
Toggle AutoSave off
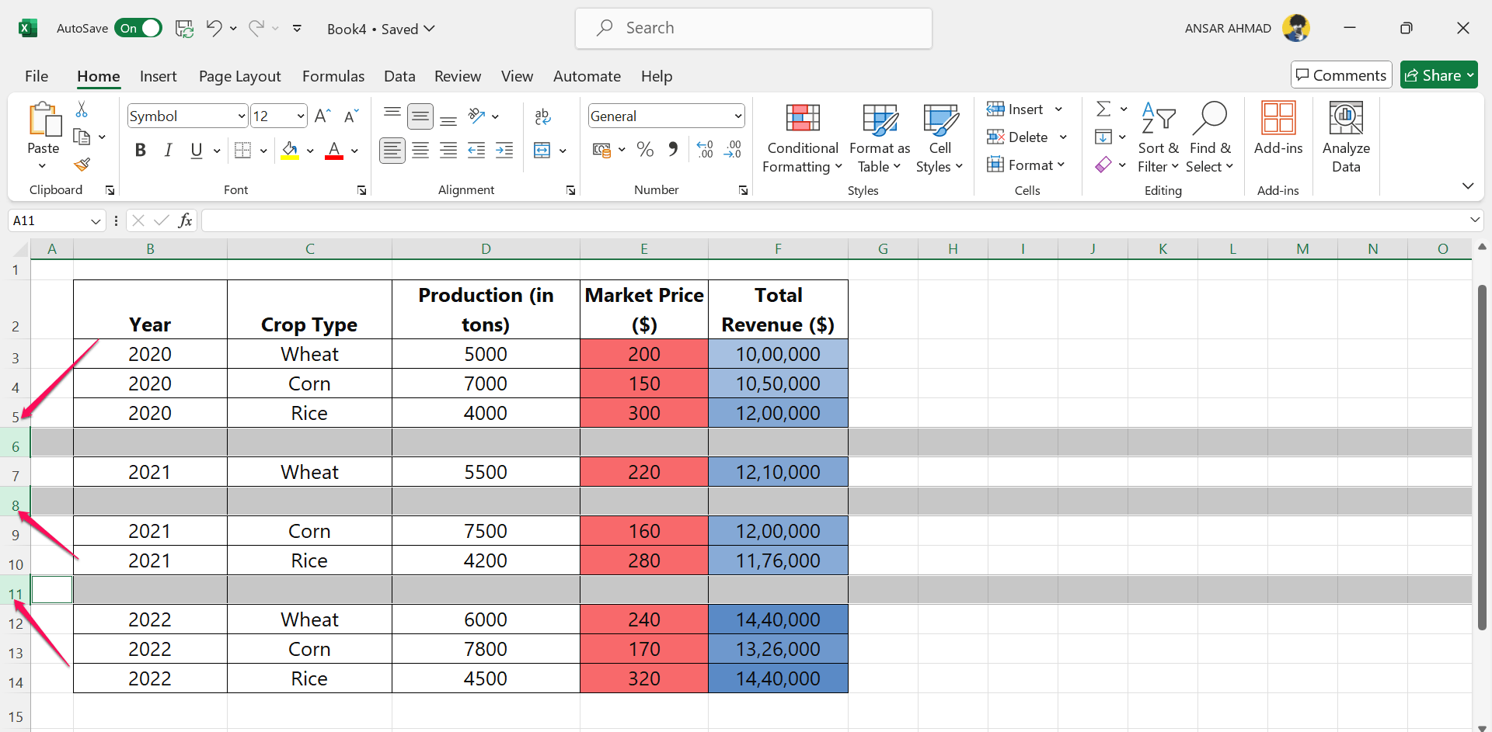[x=138, y=27]
